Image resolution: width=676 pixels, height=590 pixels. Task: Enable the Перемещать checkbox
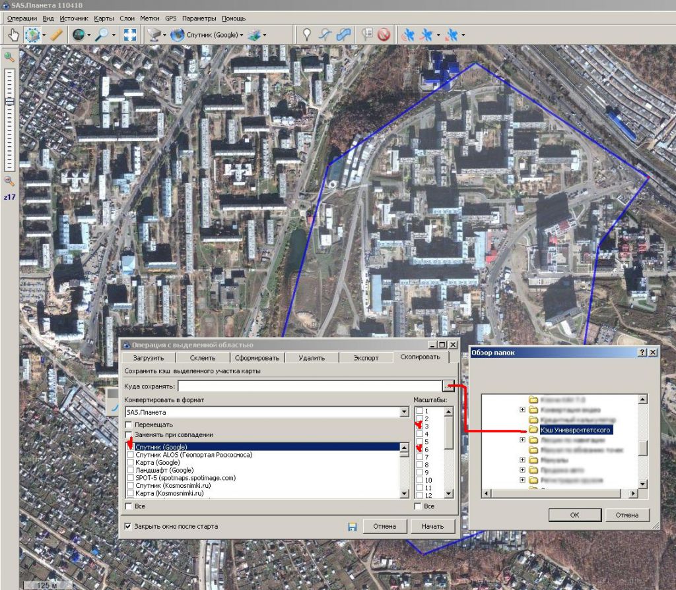point(129,425)
